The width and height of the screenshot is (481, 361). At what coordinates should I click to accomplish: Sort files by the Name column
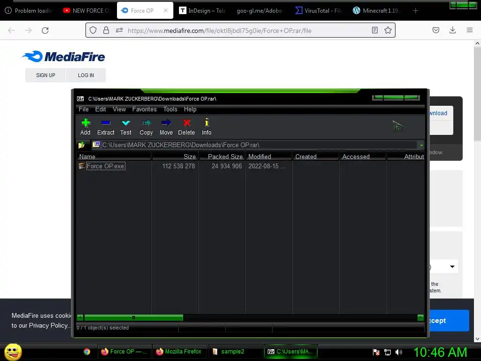tap(114, 157)
